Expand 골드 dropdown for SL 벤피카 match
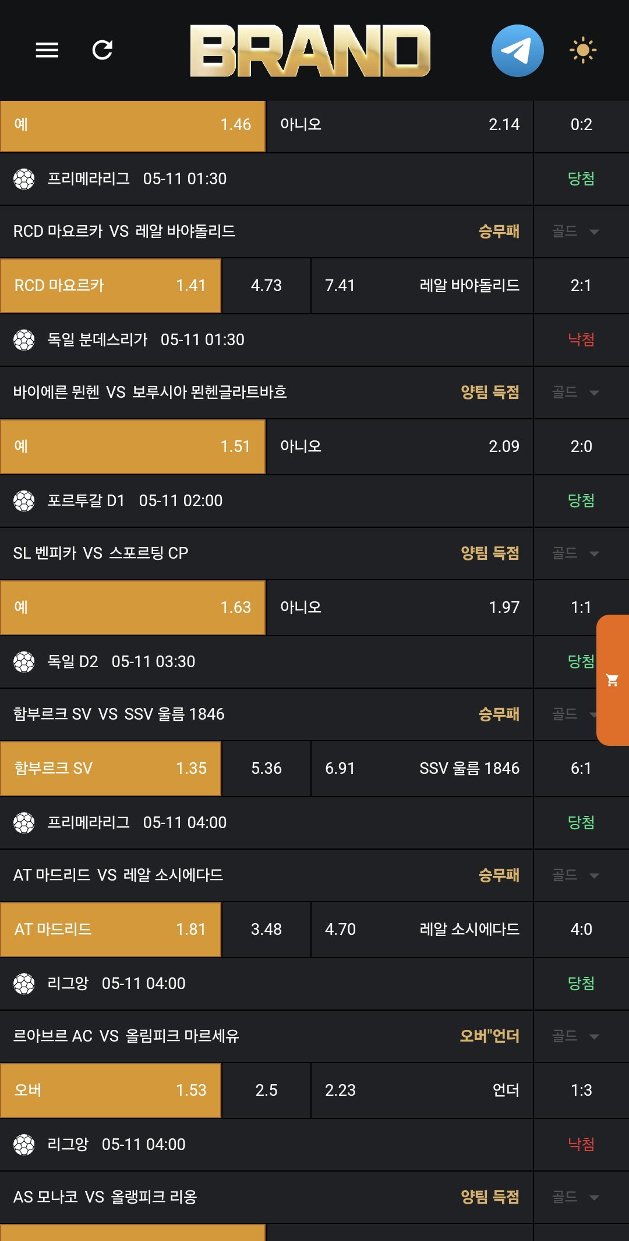 coord(575,553)
